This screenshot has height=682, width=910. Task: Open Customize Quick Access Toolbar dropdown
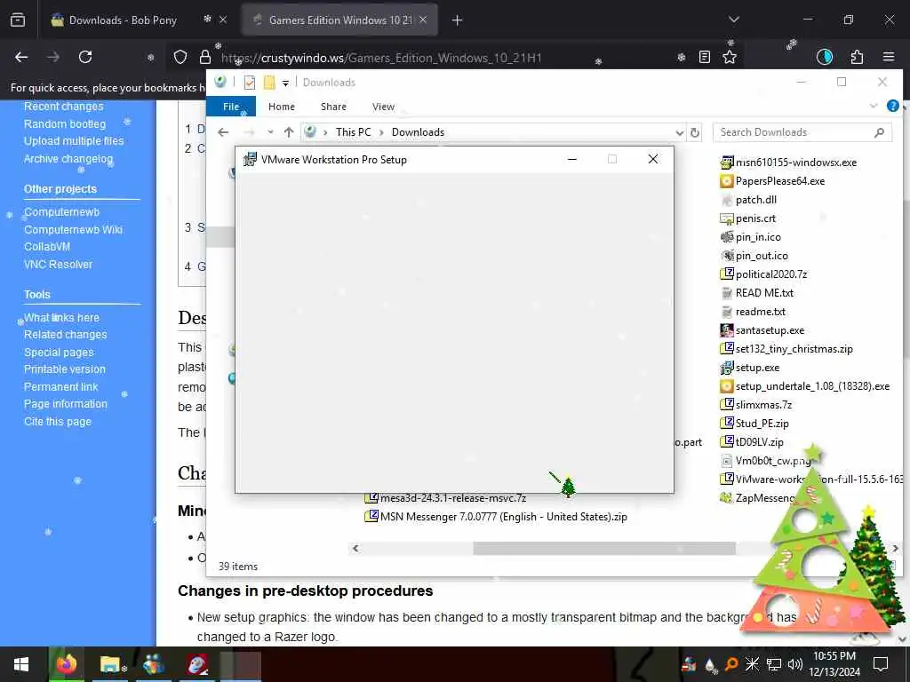click(x=285, y=83)
